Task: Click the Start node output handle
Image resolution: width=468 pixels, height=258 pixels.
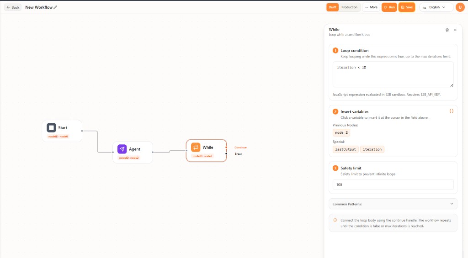Action: [82, 131]
